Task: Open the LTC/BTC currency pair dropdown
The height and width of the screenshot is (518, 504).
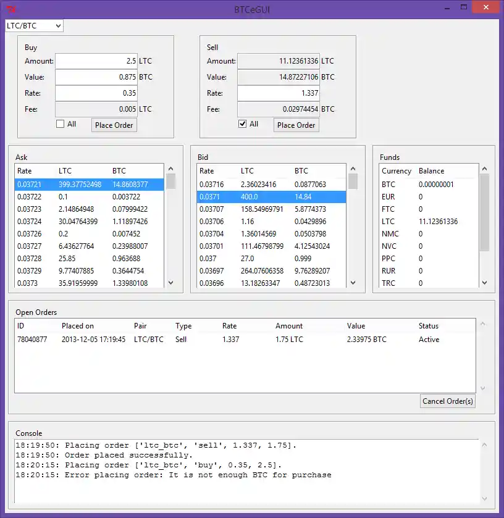Action: coord(34,25)
